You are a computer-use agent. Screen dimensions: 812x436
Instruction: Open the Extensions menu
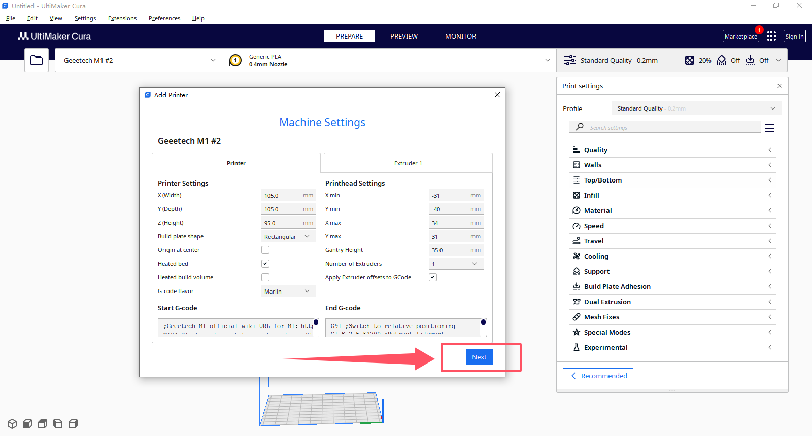point(122,18)
